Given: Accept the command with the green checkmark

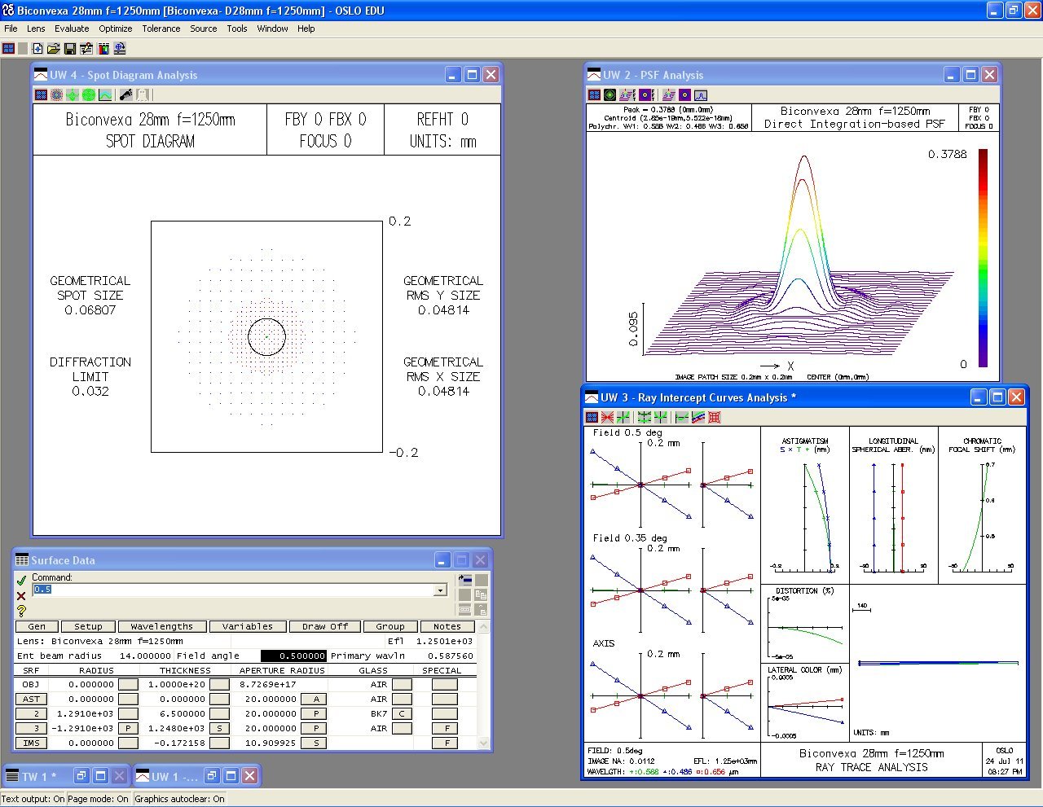Looking at the screenshot, I should pos(21,581).
